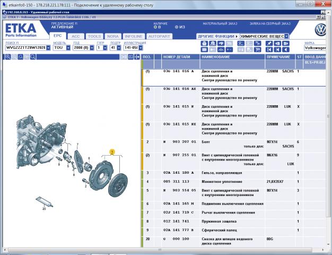Viewport: 332px width, 255px height.
Task: Click the yellow callout 1 on illustration
Action: [112, 152]
